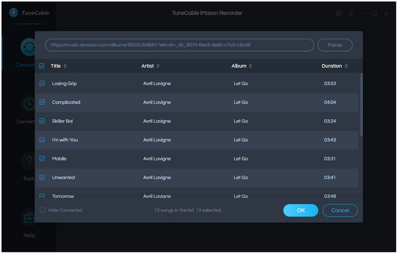Uncheck the select-all checkbox beside Title
The height and width of the screenshot is (254, 398).
42,66
